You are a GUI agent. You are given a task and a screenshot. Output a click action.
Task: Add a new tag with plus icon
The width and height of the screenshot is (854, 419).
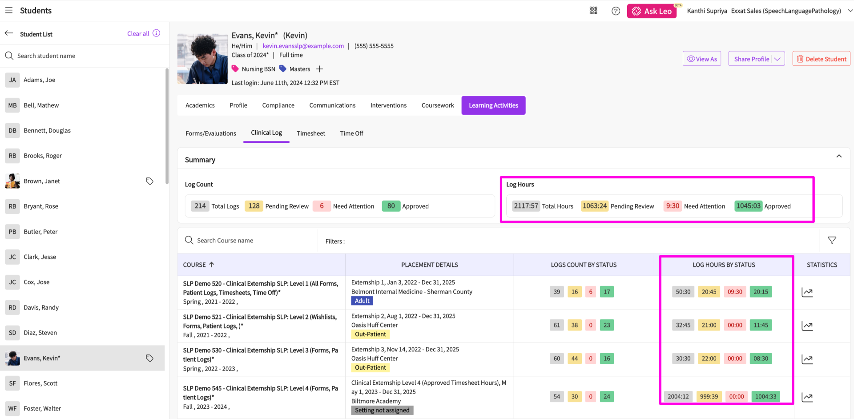319,69
